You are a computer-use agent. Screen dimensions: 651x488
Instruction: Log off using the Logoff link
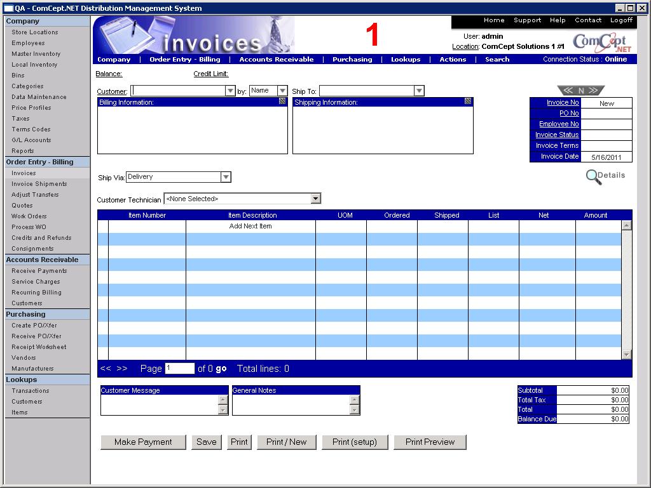(x=621, y=20)
